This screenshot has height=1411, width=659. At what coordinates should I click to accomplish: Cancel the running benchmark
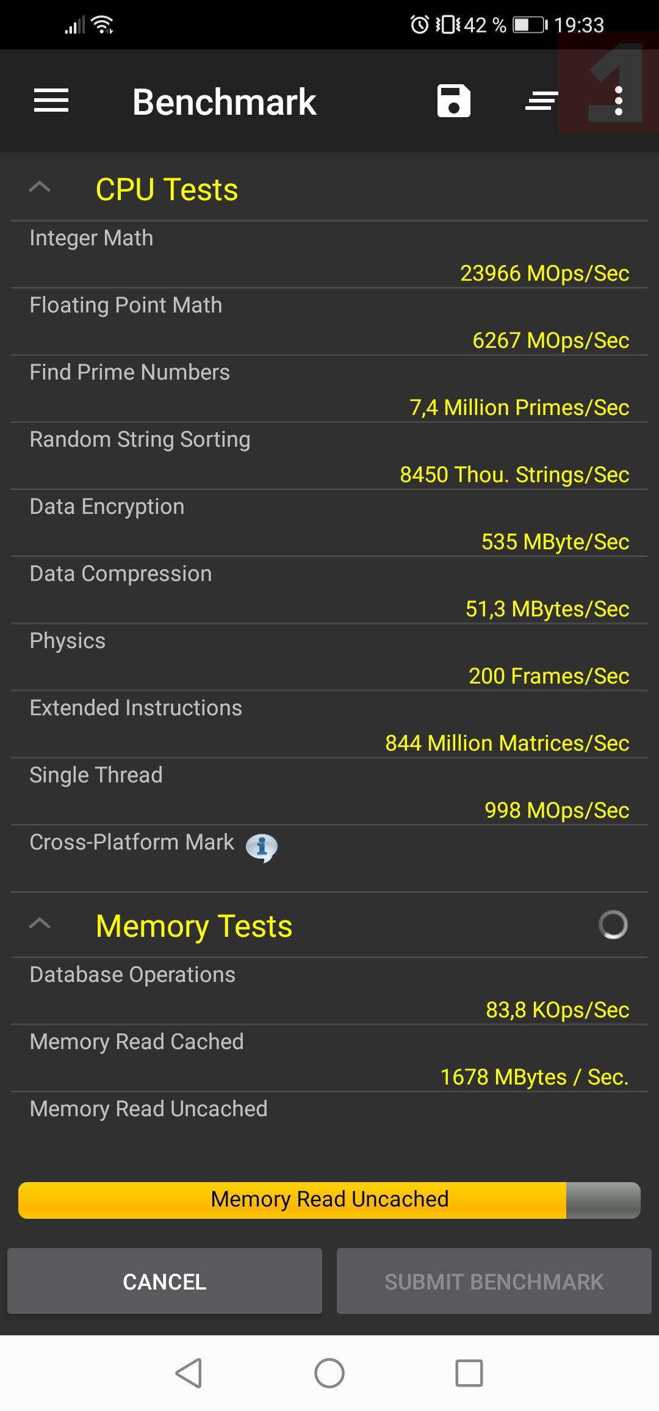click(x=165, y=1281)
